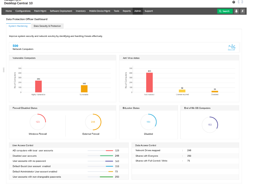Click the green Search button
This screenshot has width=259, height=188.
[225, 11]
